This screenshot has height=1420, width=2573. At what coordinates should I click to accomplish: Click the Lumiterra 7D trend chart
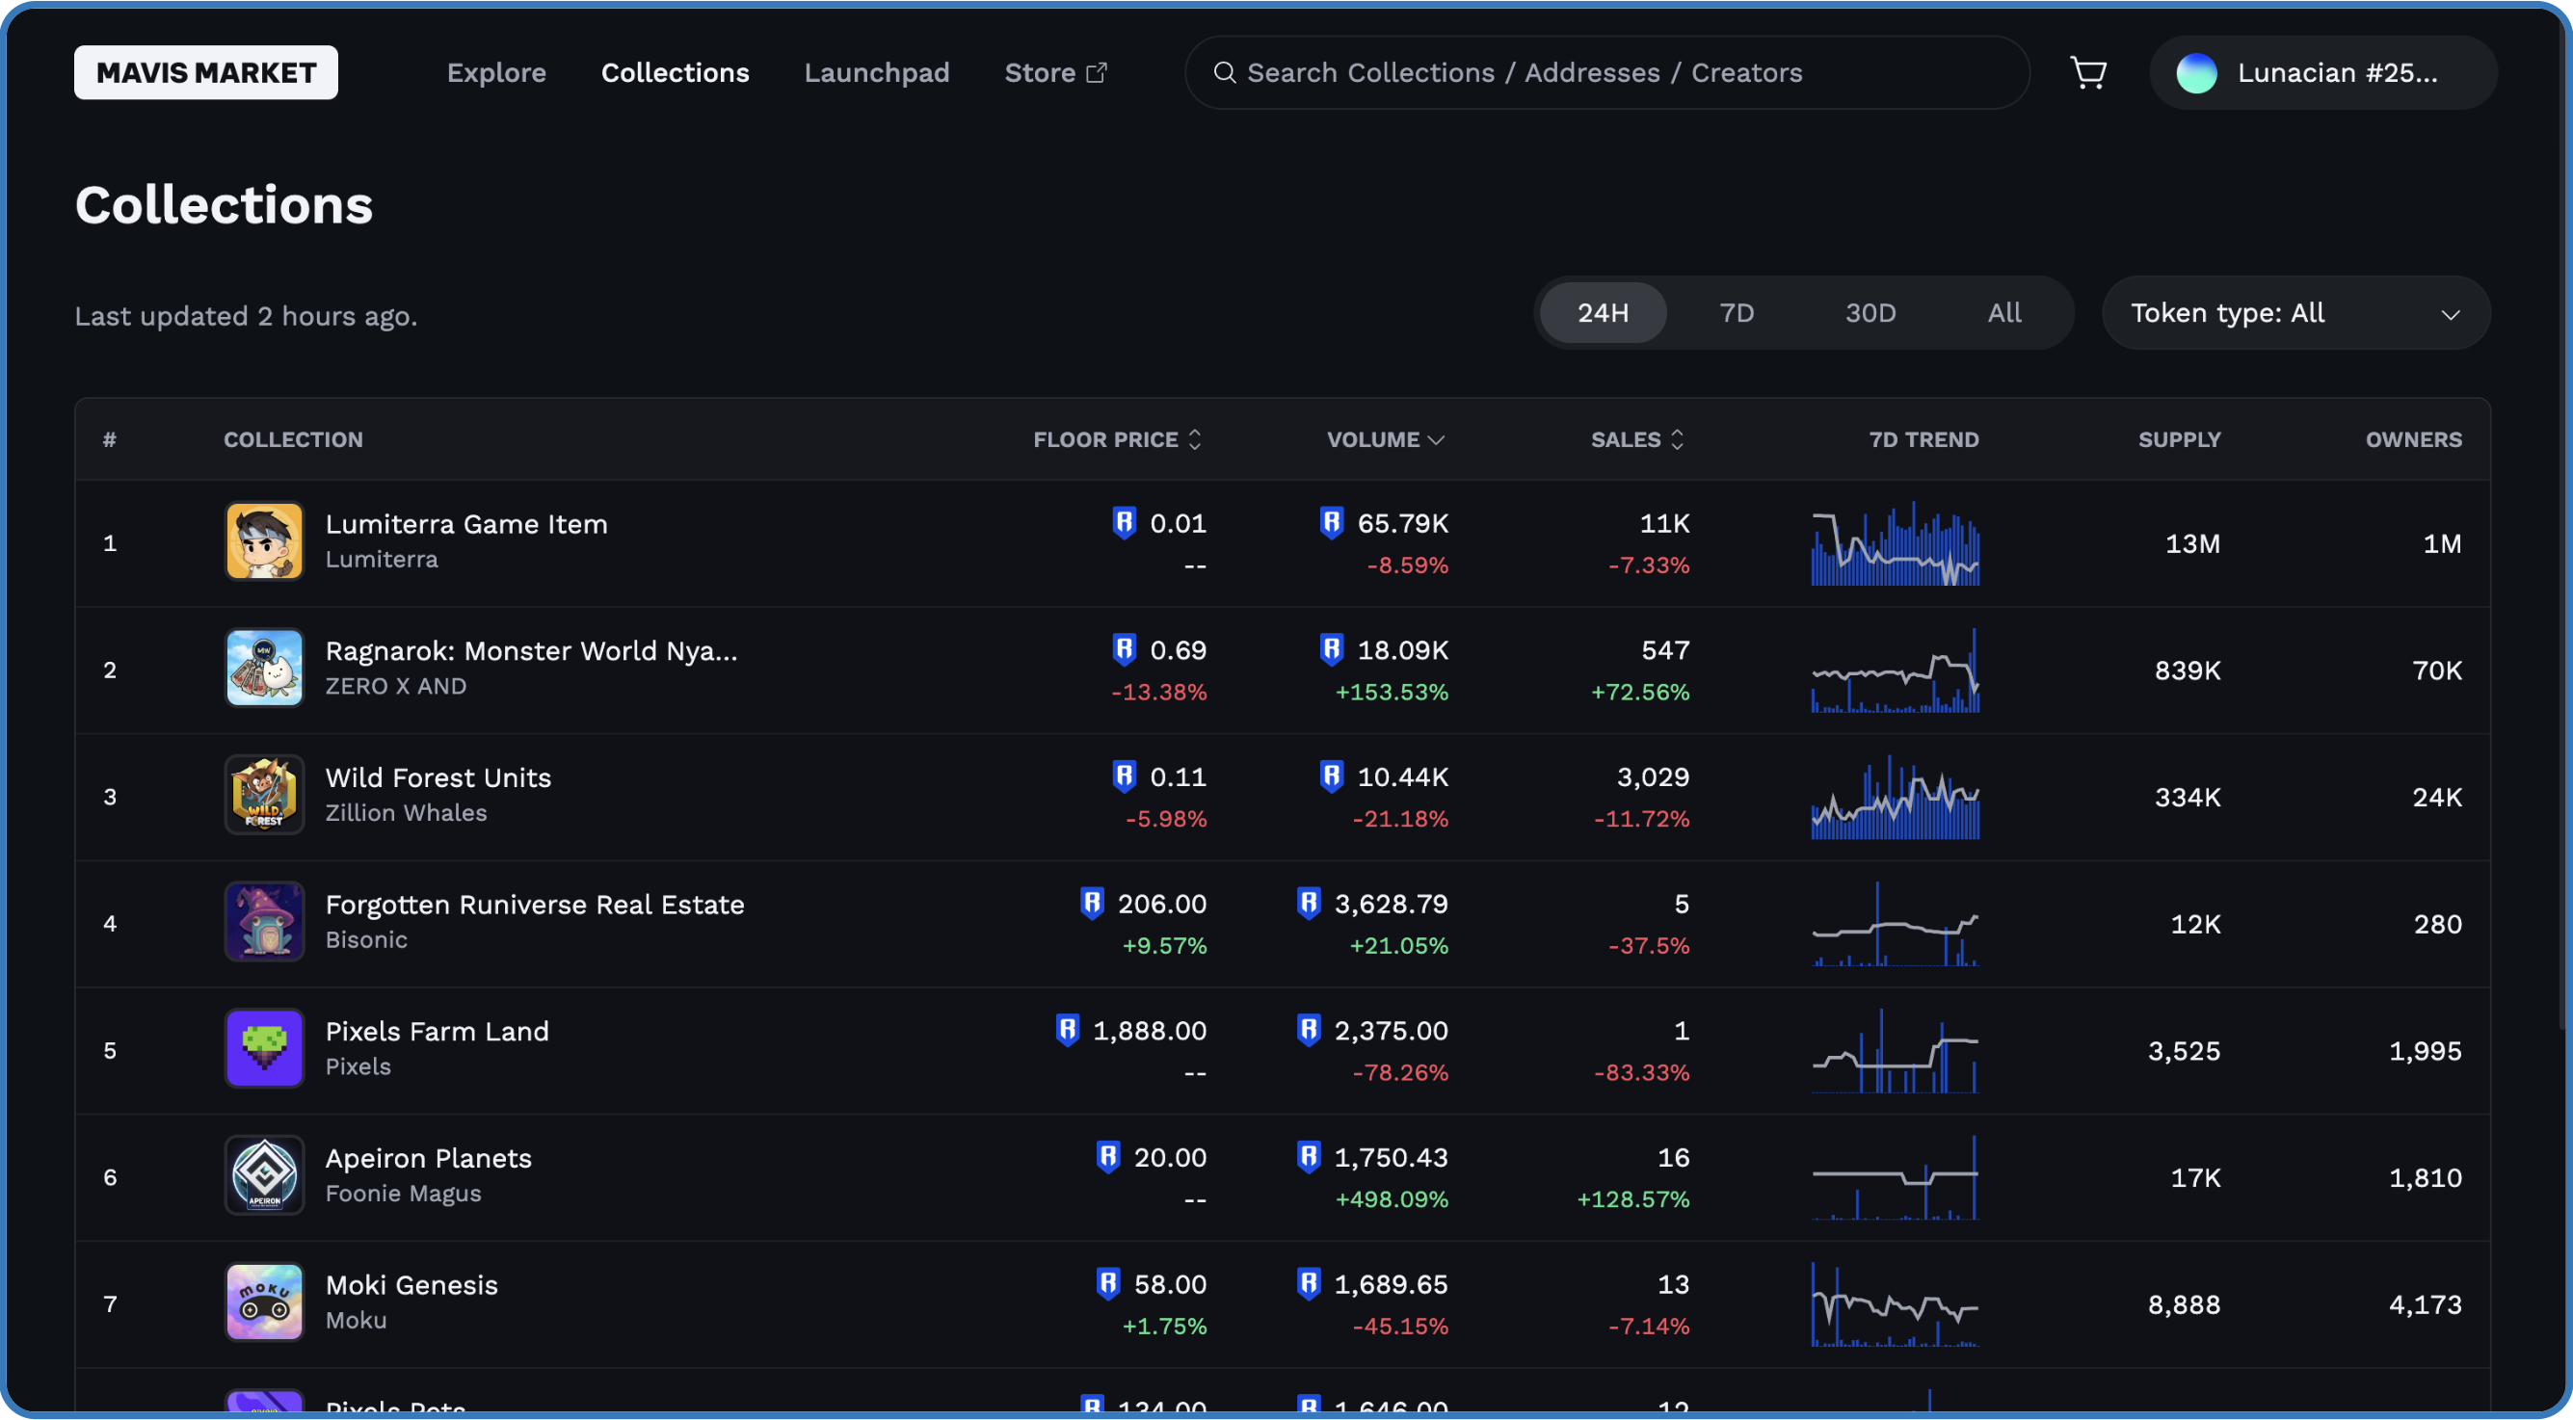pos(1895,543)
